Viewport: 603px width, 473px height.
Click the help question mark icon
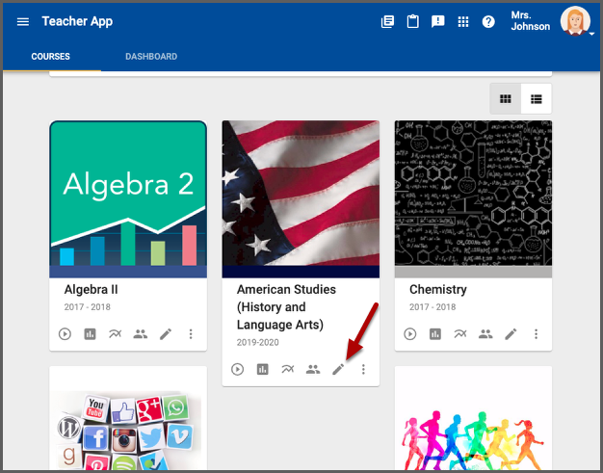(x=488, y=22)
